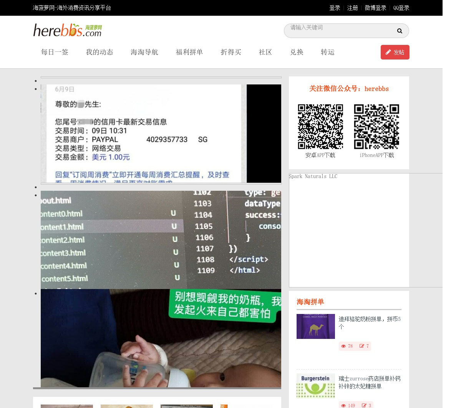Click iPhoneAPP下载 label
This screenshot has height=408, width=461.
tap(377, 155)
